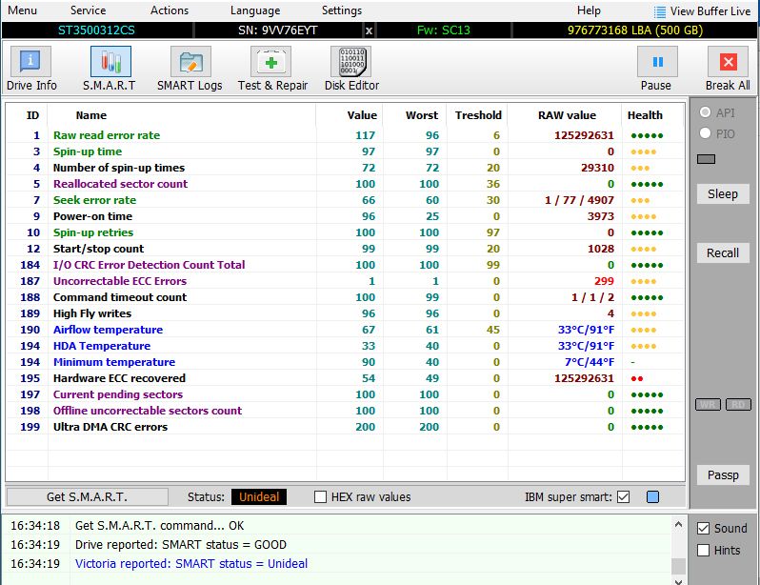The height and width of the screenshot is (585, 760).
Task: Click the RD indicator button
Action: click(x=738, y=405)
